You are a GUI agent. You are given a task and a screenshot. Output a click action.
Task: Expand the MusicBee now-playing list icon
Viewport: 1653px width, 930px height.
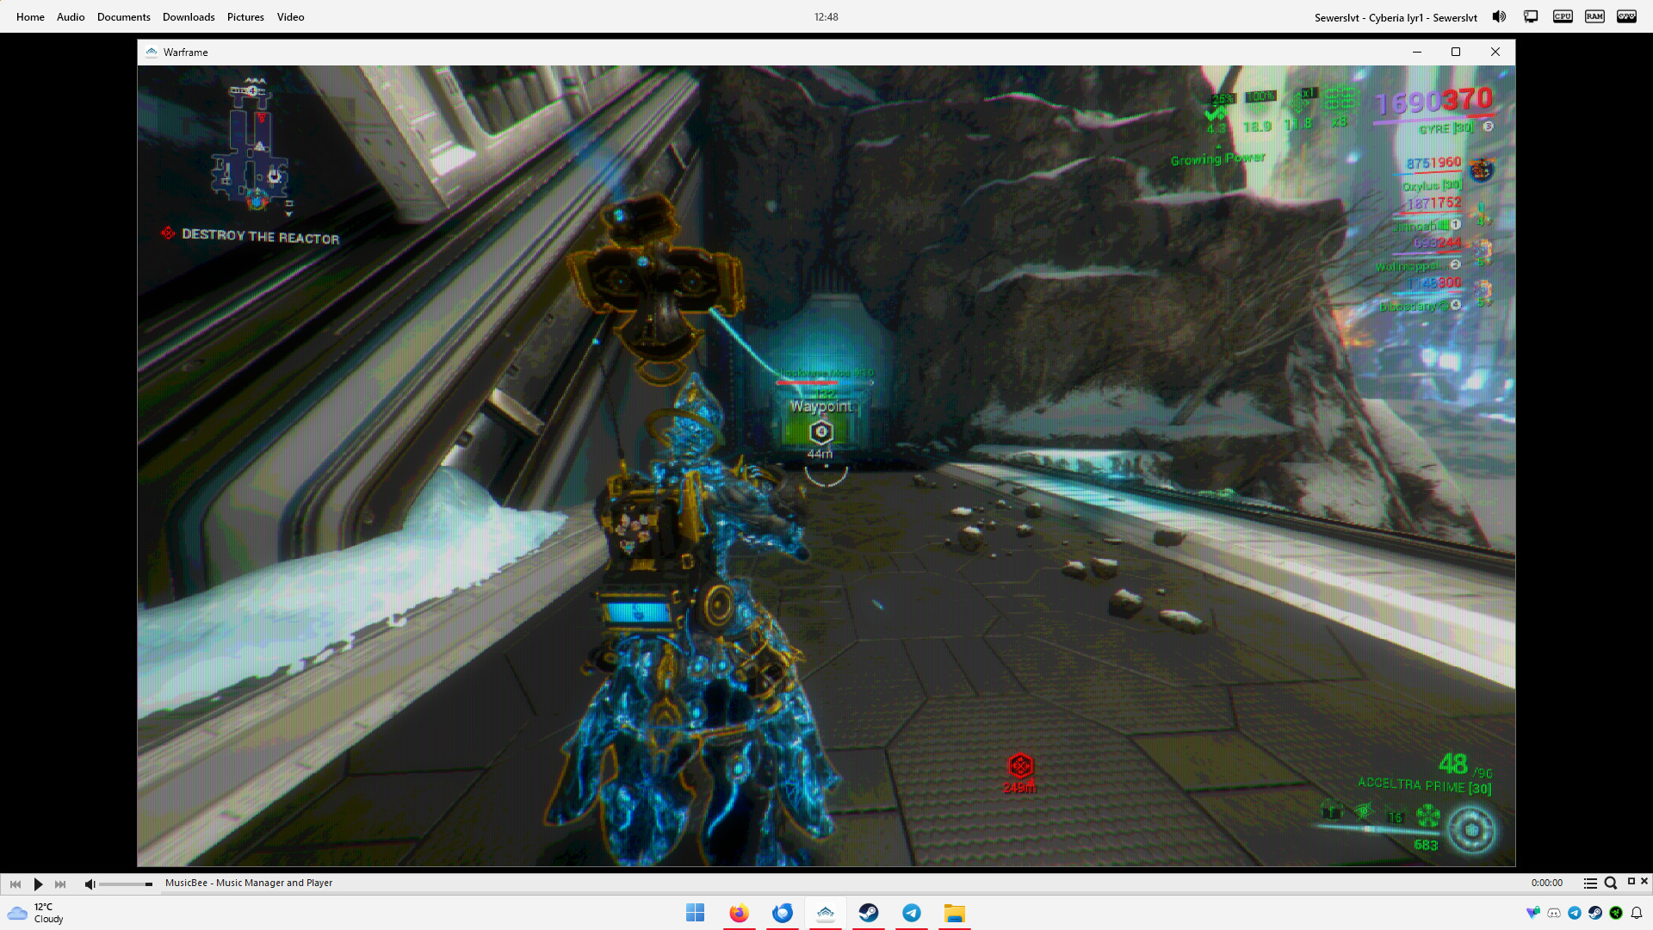click(1590, 883)
